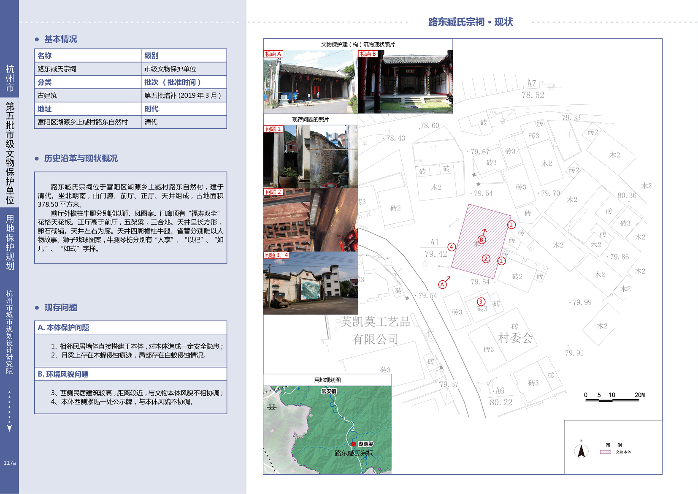The width and height of the screenshot is (698, 494).
Task: Click the 用地规划图 terrain map
Action: click(327, 430)
